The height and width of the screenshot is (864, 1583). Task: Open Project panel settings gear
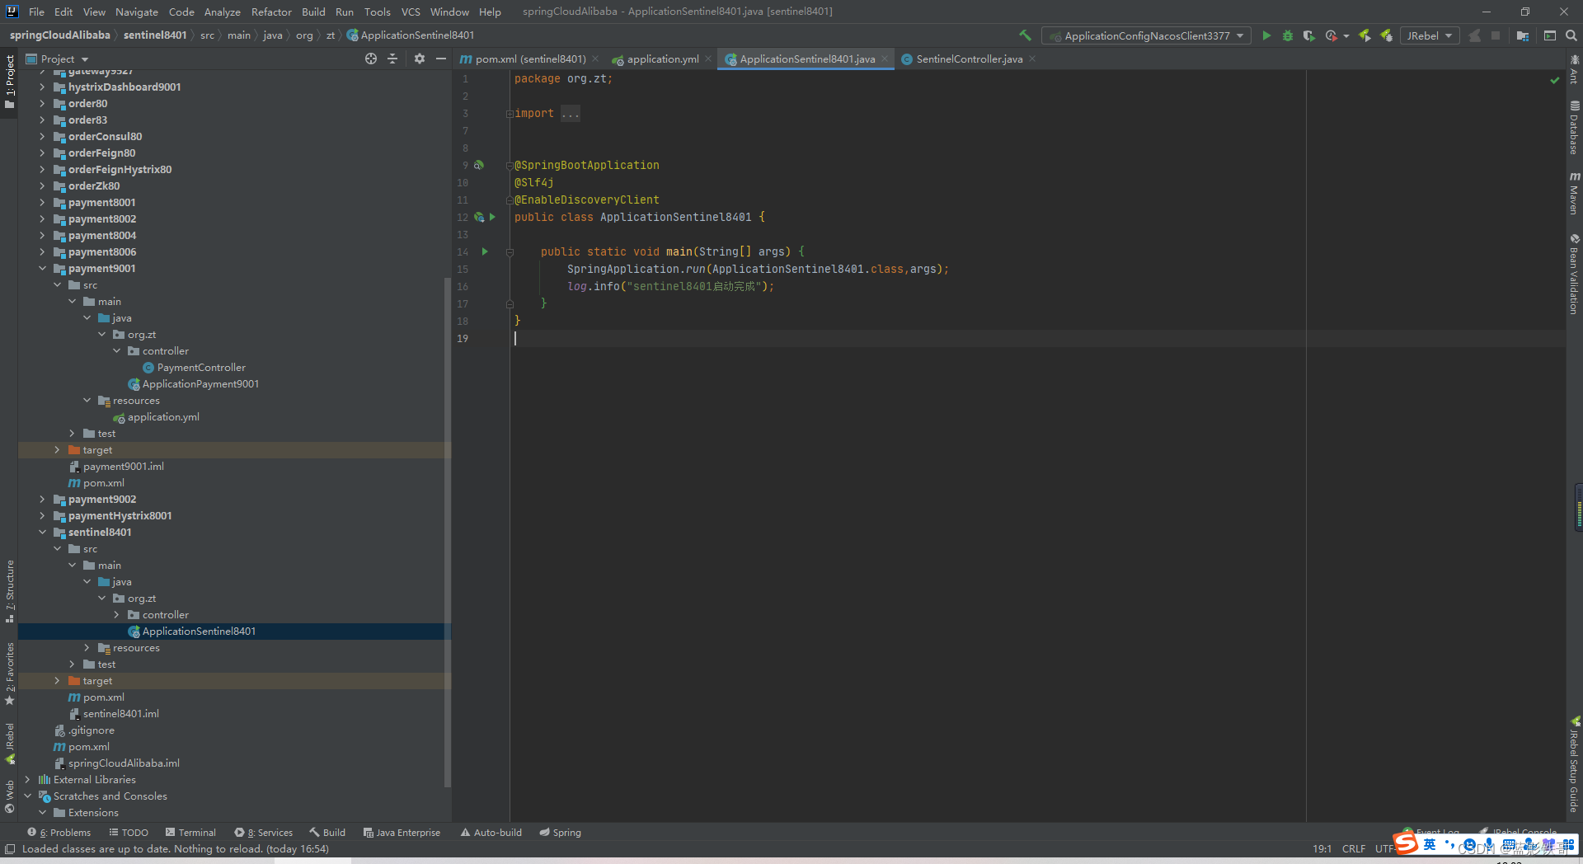(x=420, y=59)
